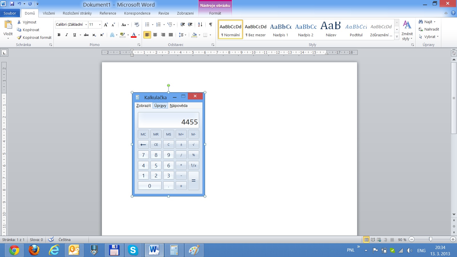The height and width of the screenshot is (257, 457).
Task: Open the Soubor (File) tab
Action: pos(10,13)
